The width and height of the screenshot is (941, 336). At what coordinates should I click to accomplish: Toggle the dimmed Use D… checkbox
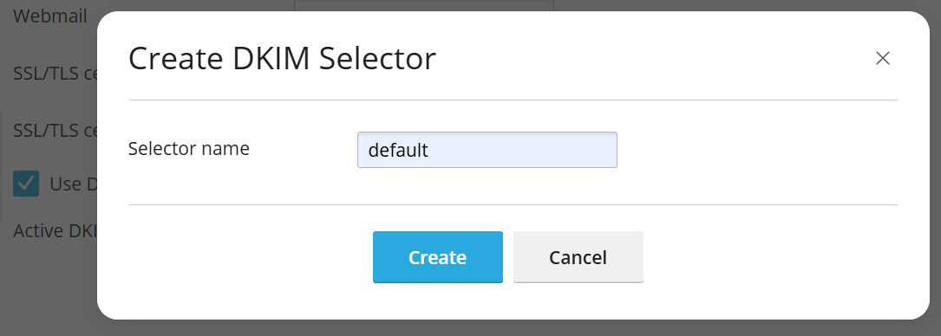point(26,184)
